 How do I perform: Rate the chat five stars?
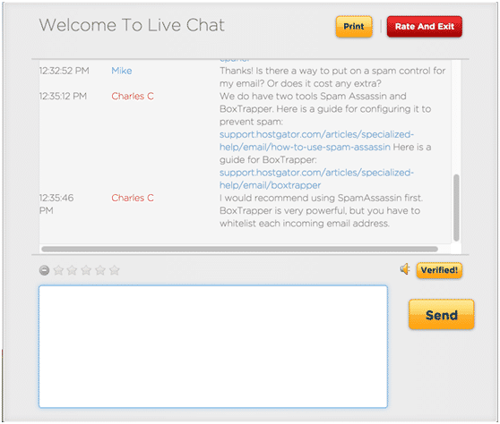(x=114, y=270)
